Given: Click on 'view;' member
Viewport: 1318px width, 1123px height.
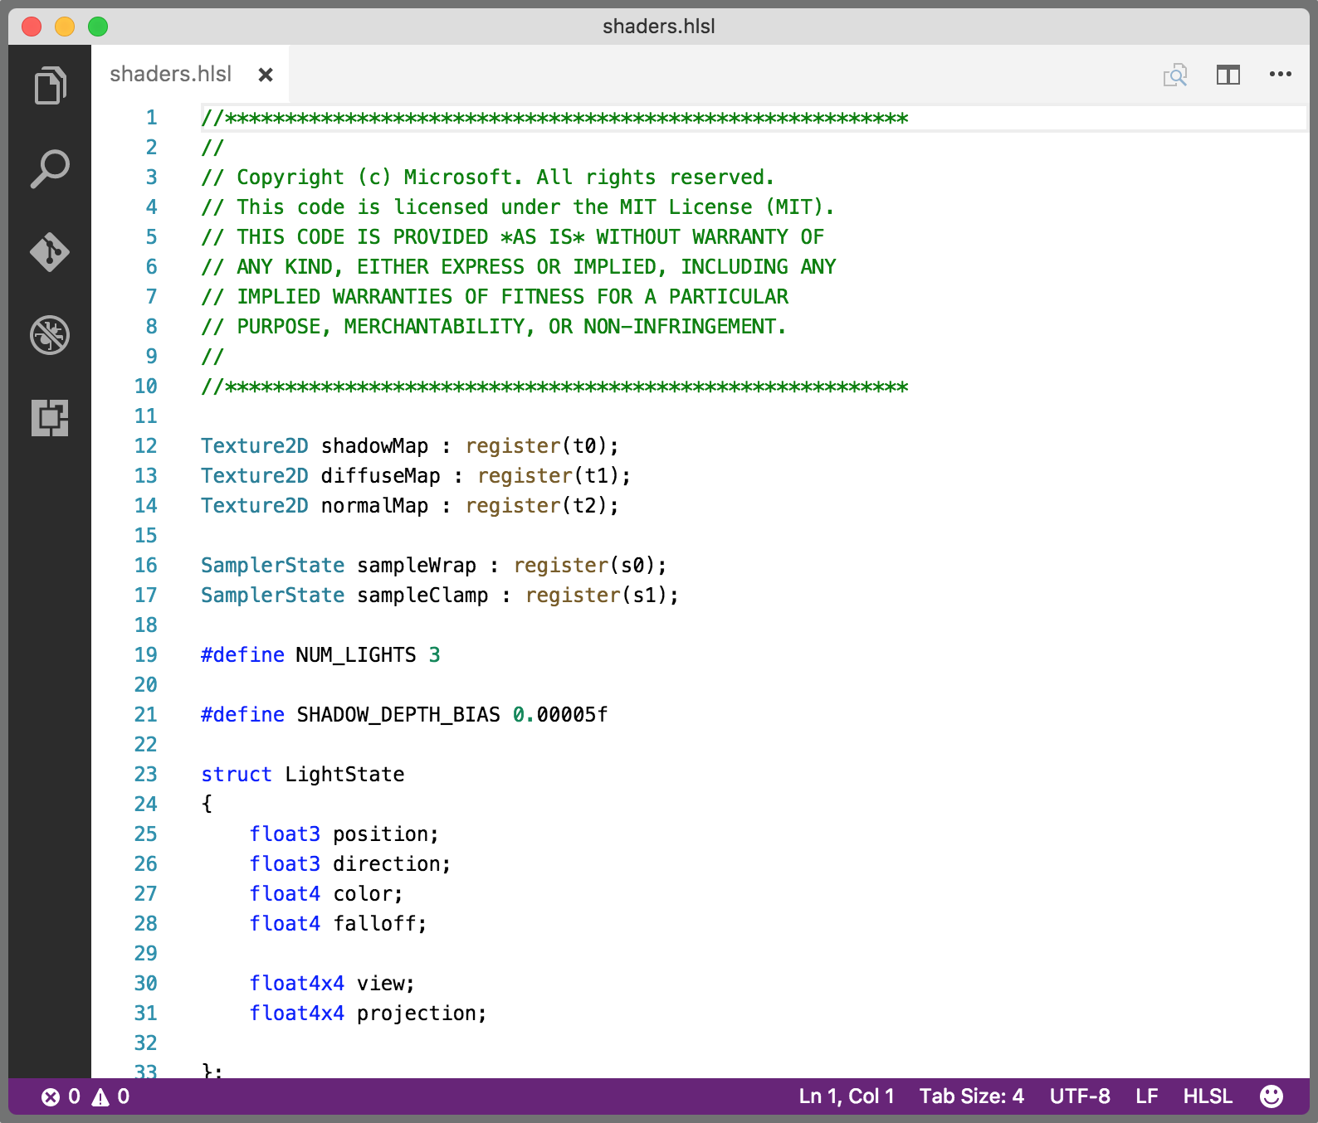Looking at the screenshot, I should [x=386, y=984].
